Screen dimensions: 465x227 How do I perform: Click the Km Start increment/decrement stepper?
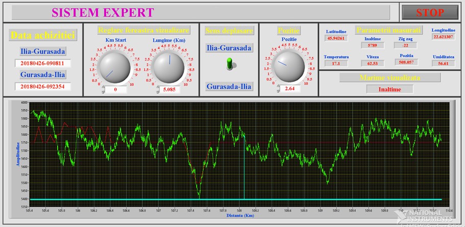click(104, 90)
